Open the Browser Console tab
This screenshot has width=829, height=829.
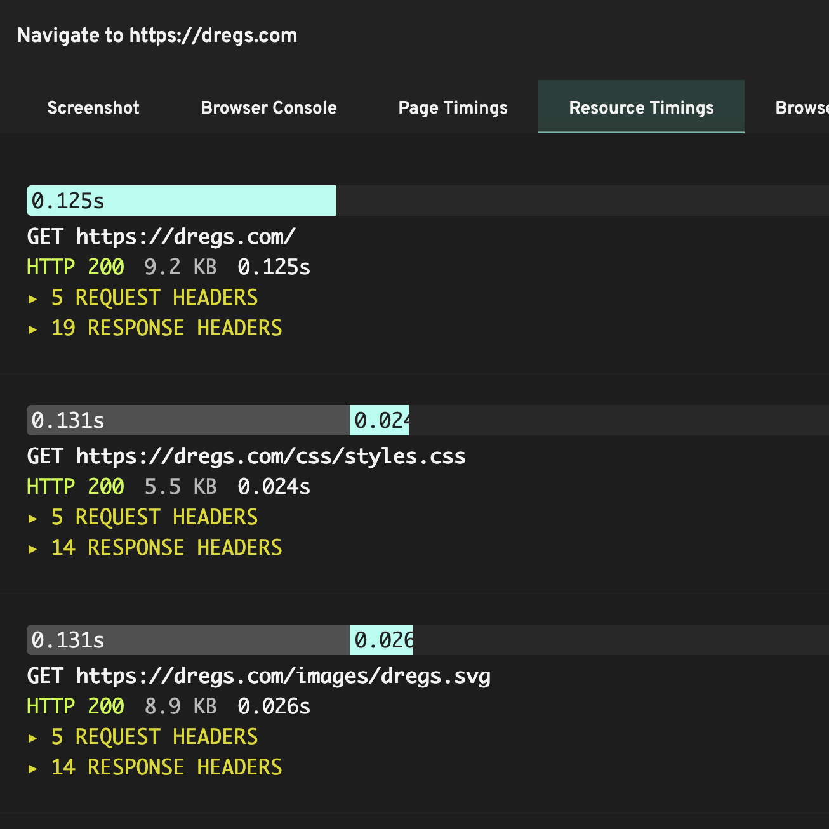point(269,107)
